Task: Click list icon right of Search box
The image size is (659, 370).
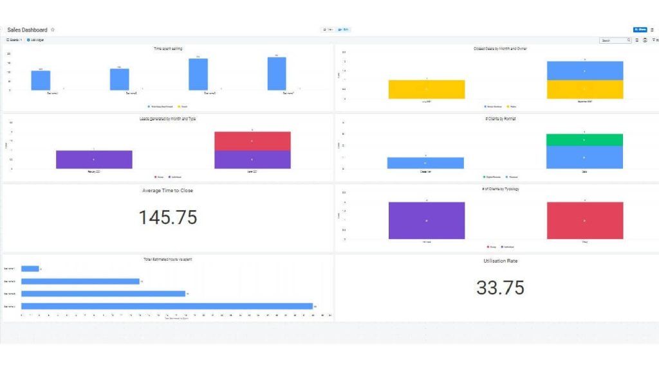Action: (637, 40)
